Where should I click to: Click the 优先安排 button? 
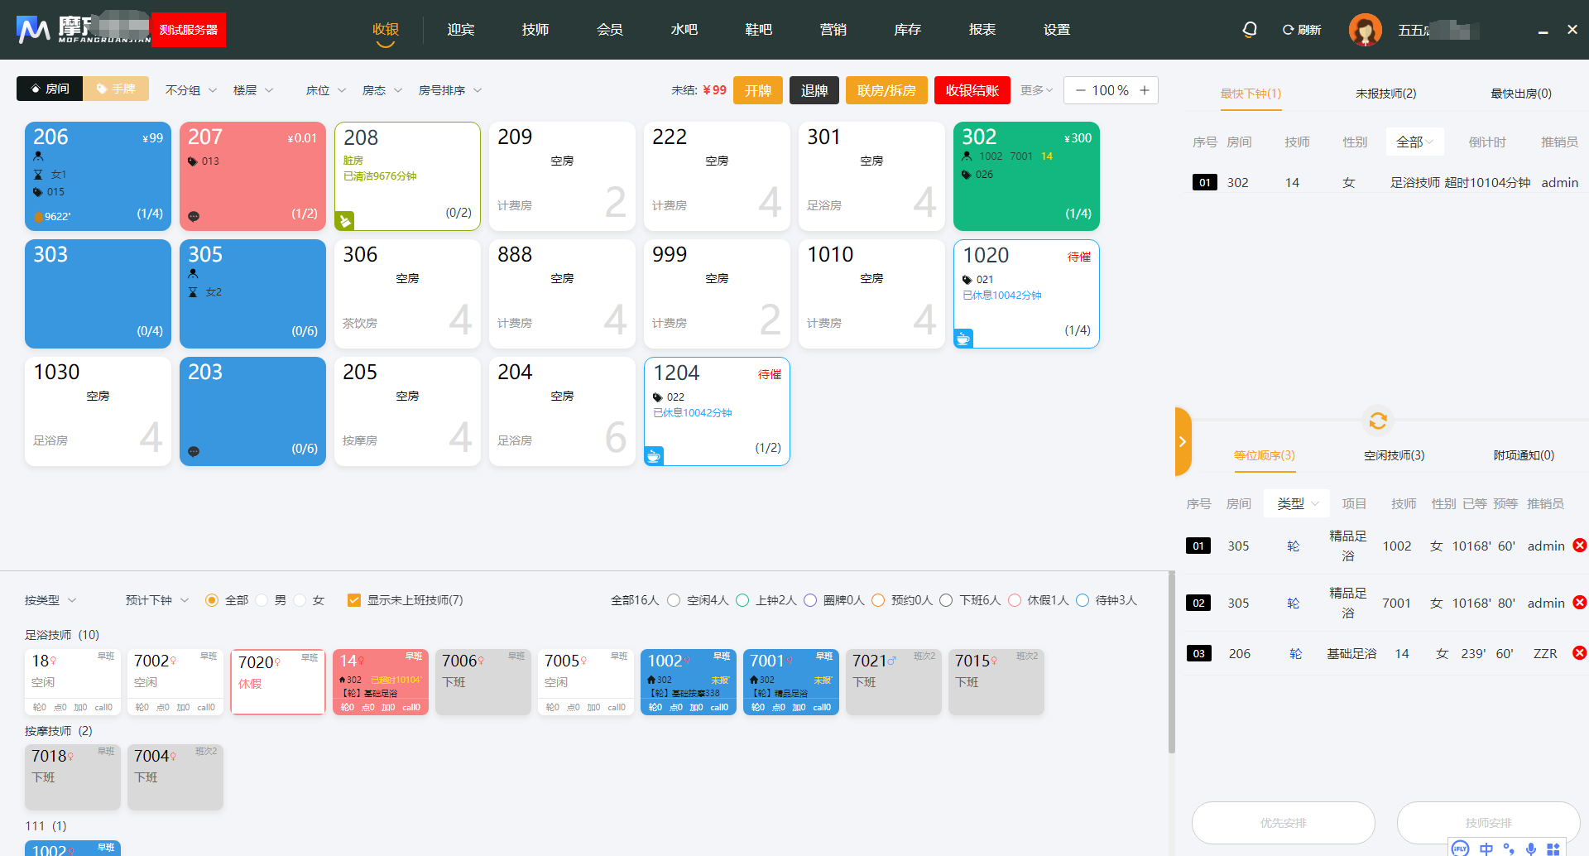click(x=1284, y=823)
